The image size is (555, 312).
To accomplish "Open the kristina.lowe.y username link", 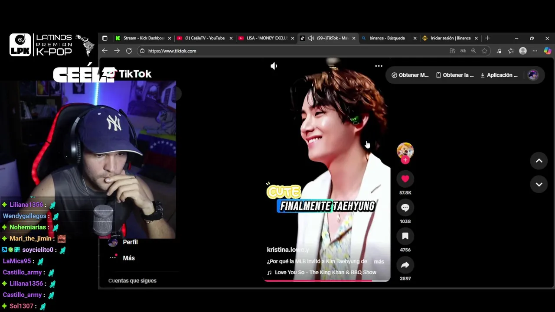I will 288,250.
